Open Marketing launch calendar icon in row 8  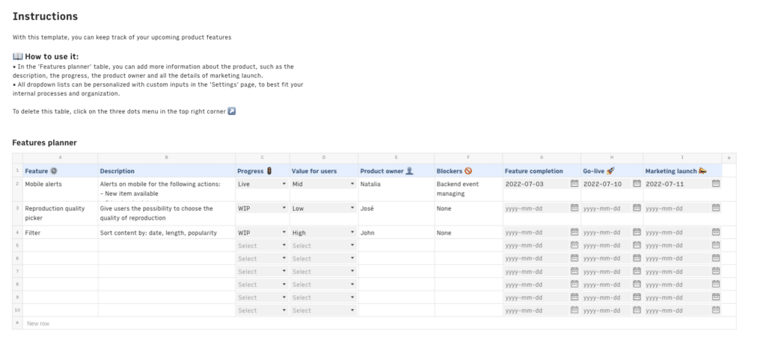coord(716,284)
